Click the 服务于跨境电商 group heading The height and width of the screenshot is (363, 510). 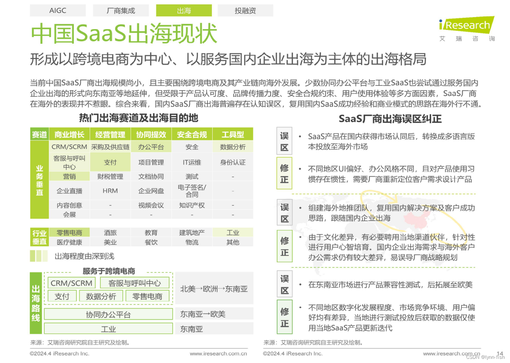(x=109, y=271)
